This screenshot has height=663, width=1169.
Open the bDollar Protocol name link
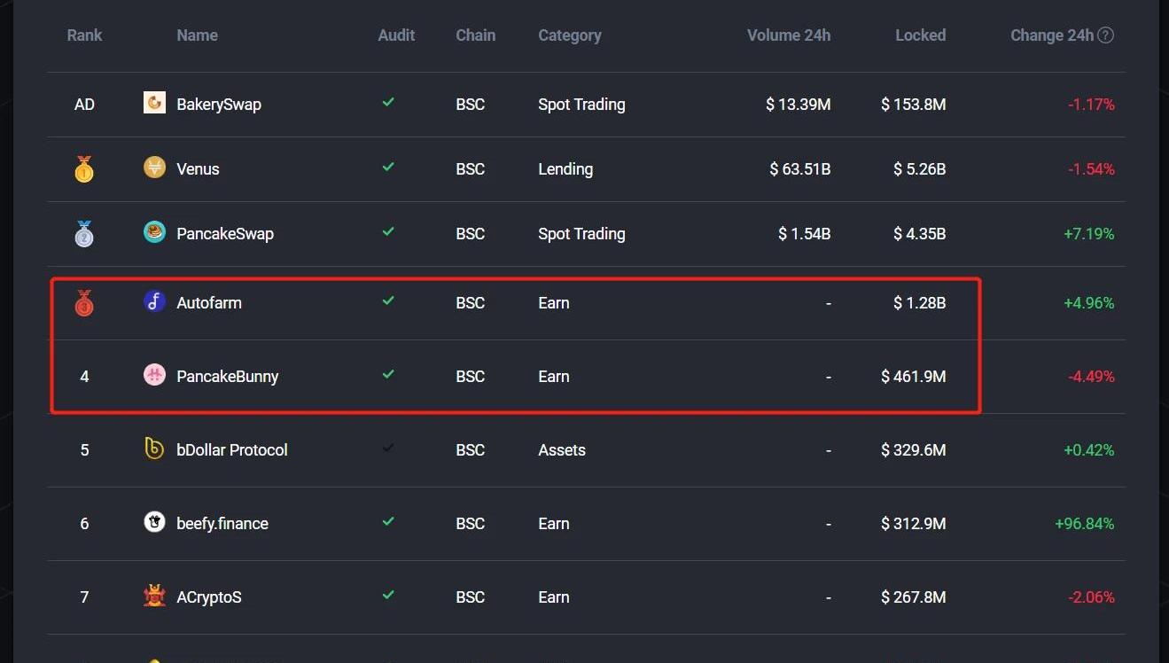[232, 450]
